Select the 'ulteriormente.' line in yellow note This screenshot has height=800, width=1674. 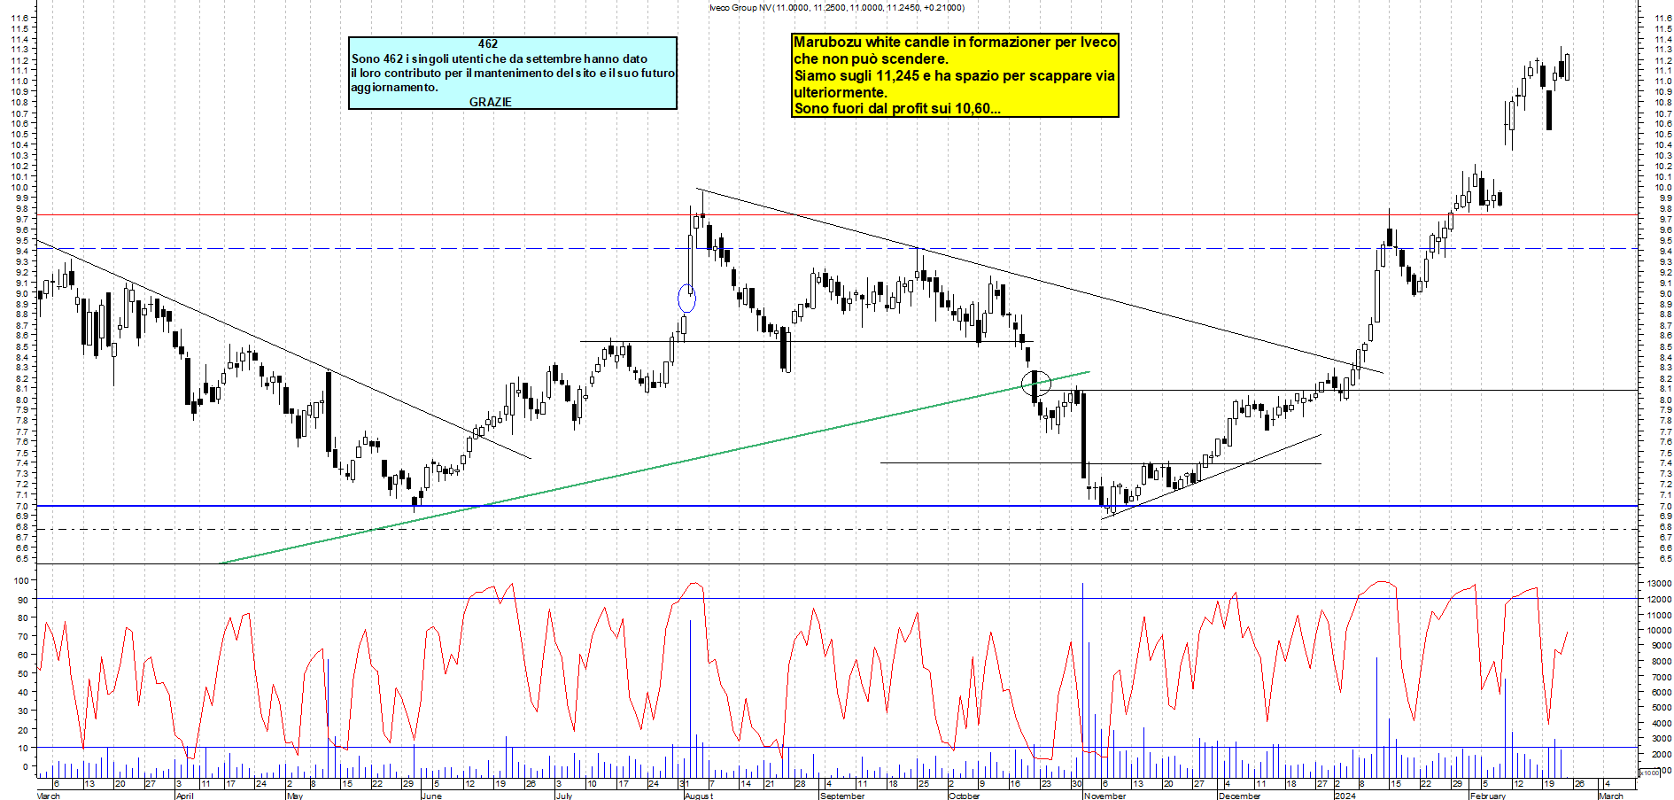(x=840, y=92)
